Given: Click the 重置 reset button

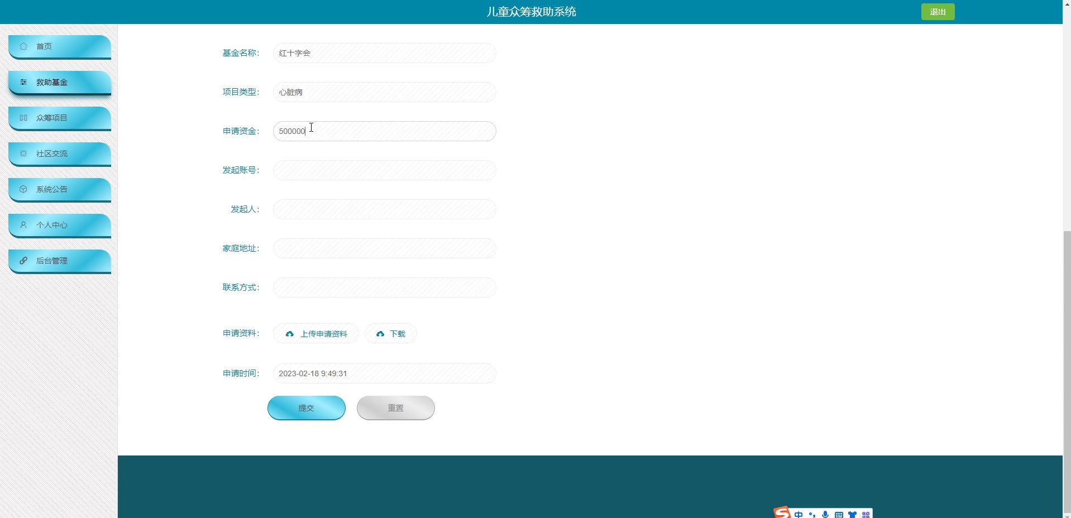Looking at the screenshot, I should pos(396,408).
